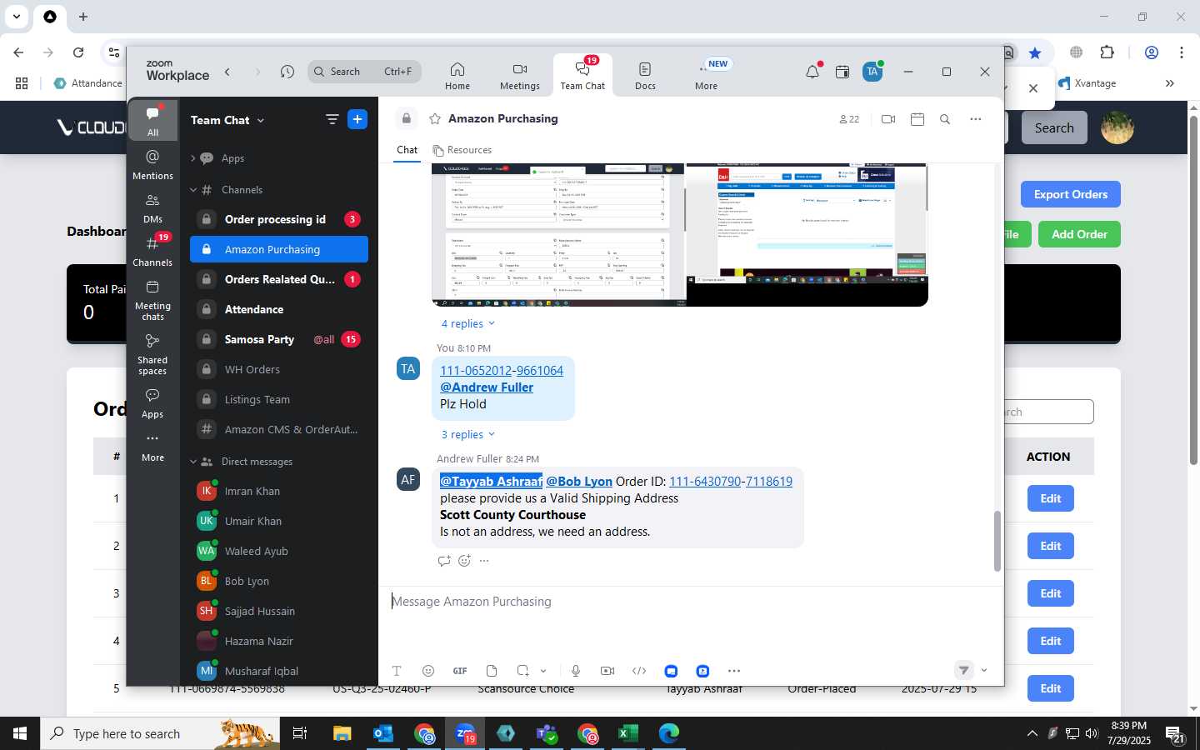1200x750 pixels.
Task: Open the emoji picker in composer
Action: tap(428, 671)
